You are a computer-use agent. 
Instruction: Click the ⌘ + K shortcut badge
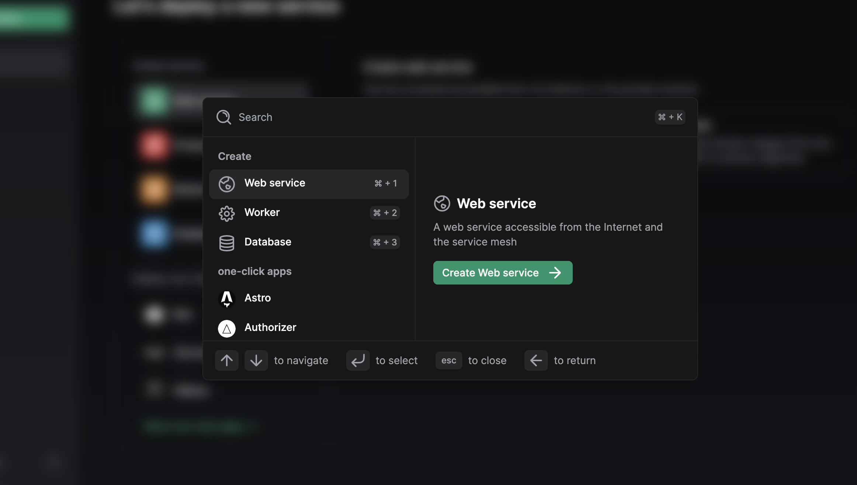pos(670,117)
